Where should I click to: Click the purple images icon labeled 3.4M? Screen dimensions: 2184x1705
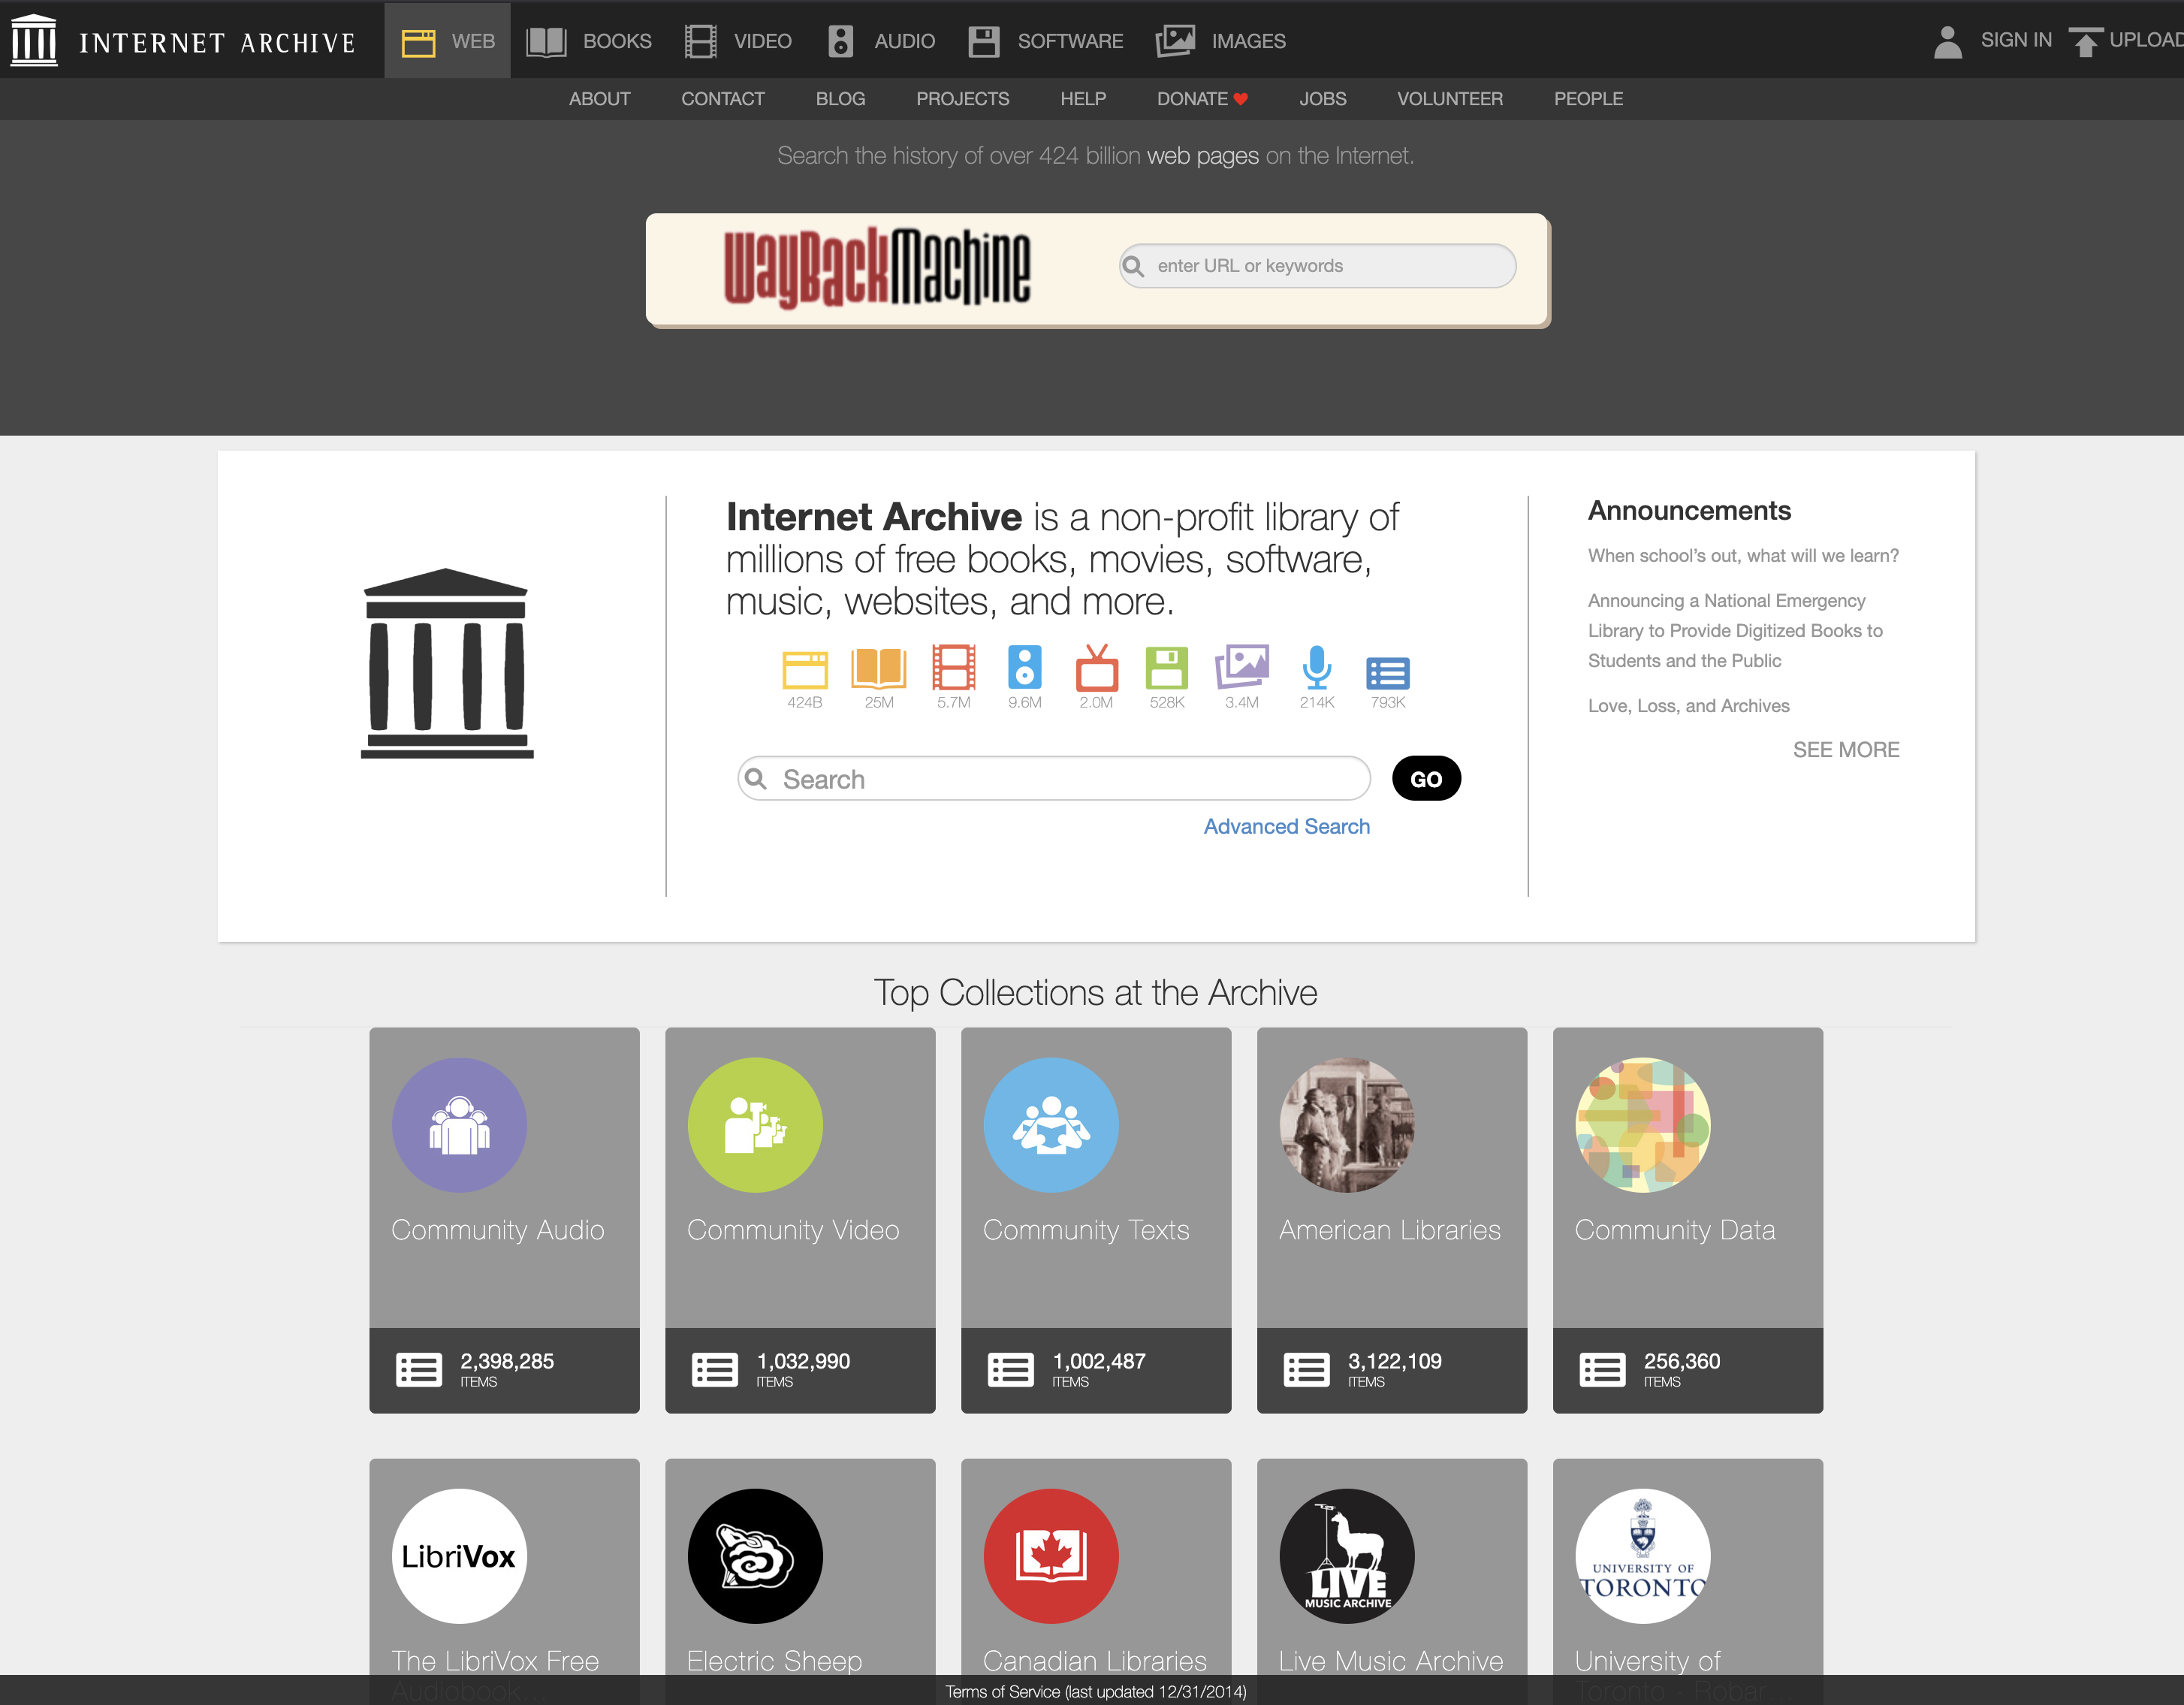coord(1241,667)
